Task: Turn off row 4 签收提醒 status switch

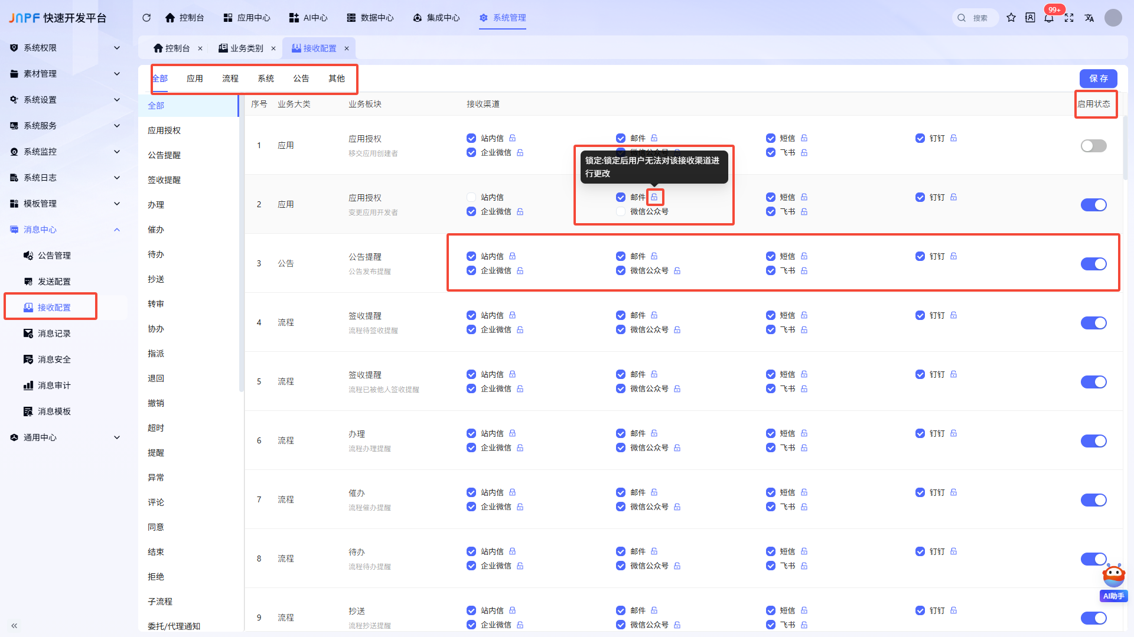Action: pos(1093,323)
